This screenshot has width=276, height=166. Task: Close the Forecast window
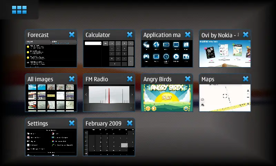pos(72,35)
